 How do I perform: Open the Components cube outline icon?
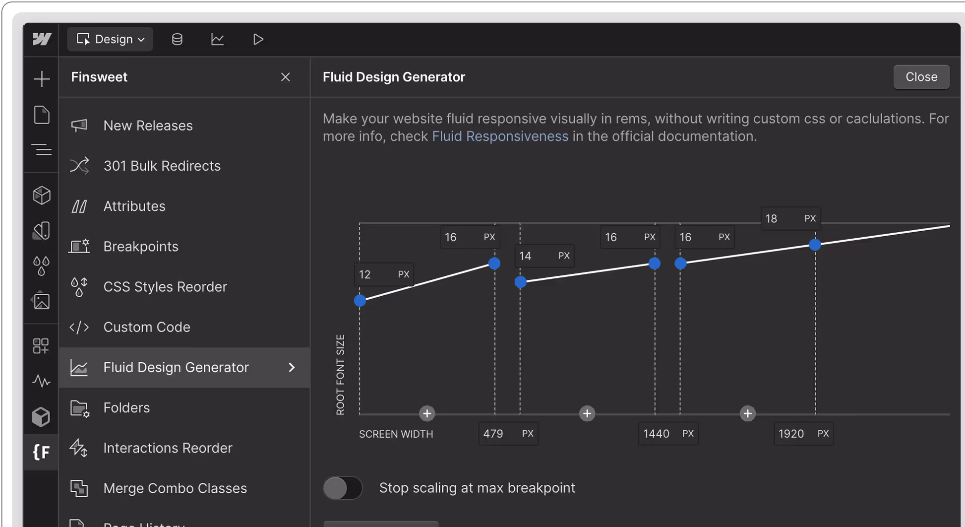click(x=42, y=195)
